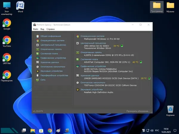This screenshot has height=134, width=179.
Task: Select the Программы desktop folder
Action: pos(157,7)
